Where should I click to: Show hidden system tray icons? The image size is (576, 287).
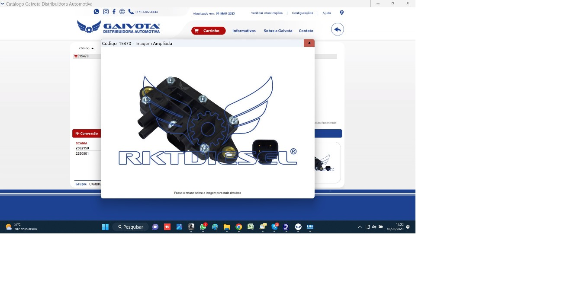(x=360, y=227)
